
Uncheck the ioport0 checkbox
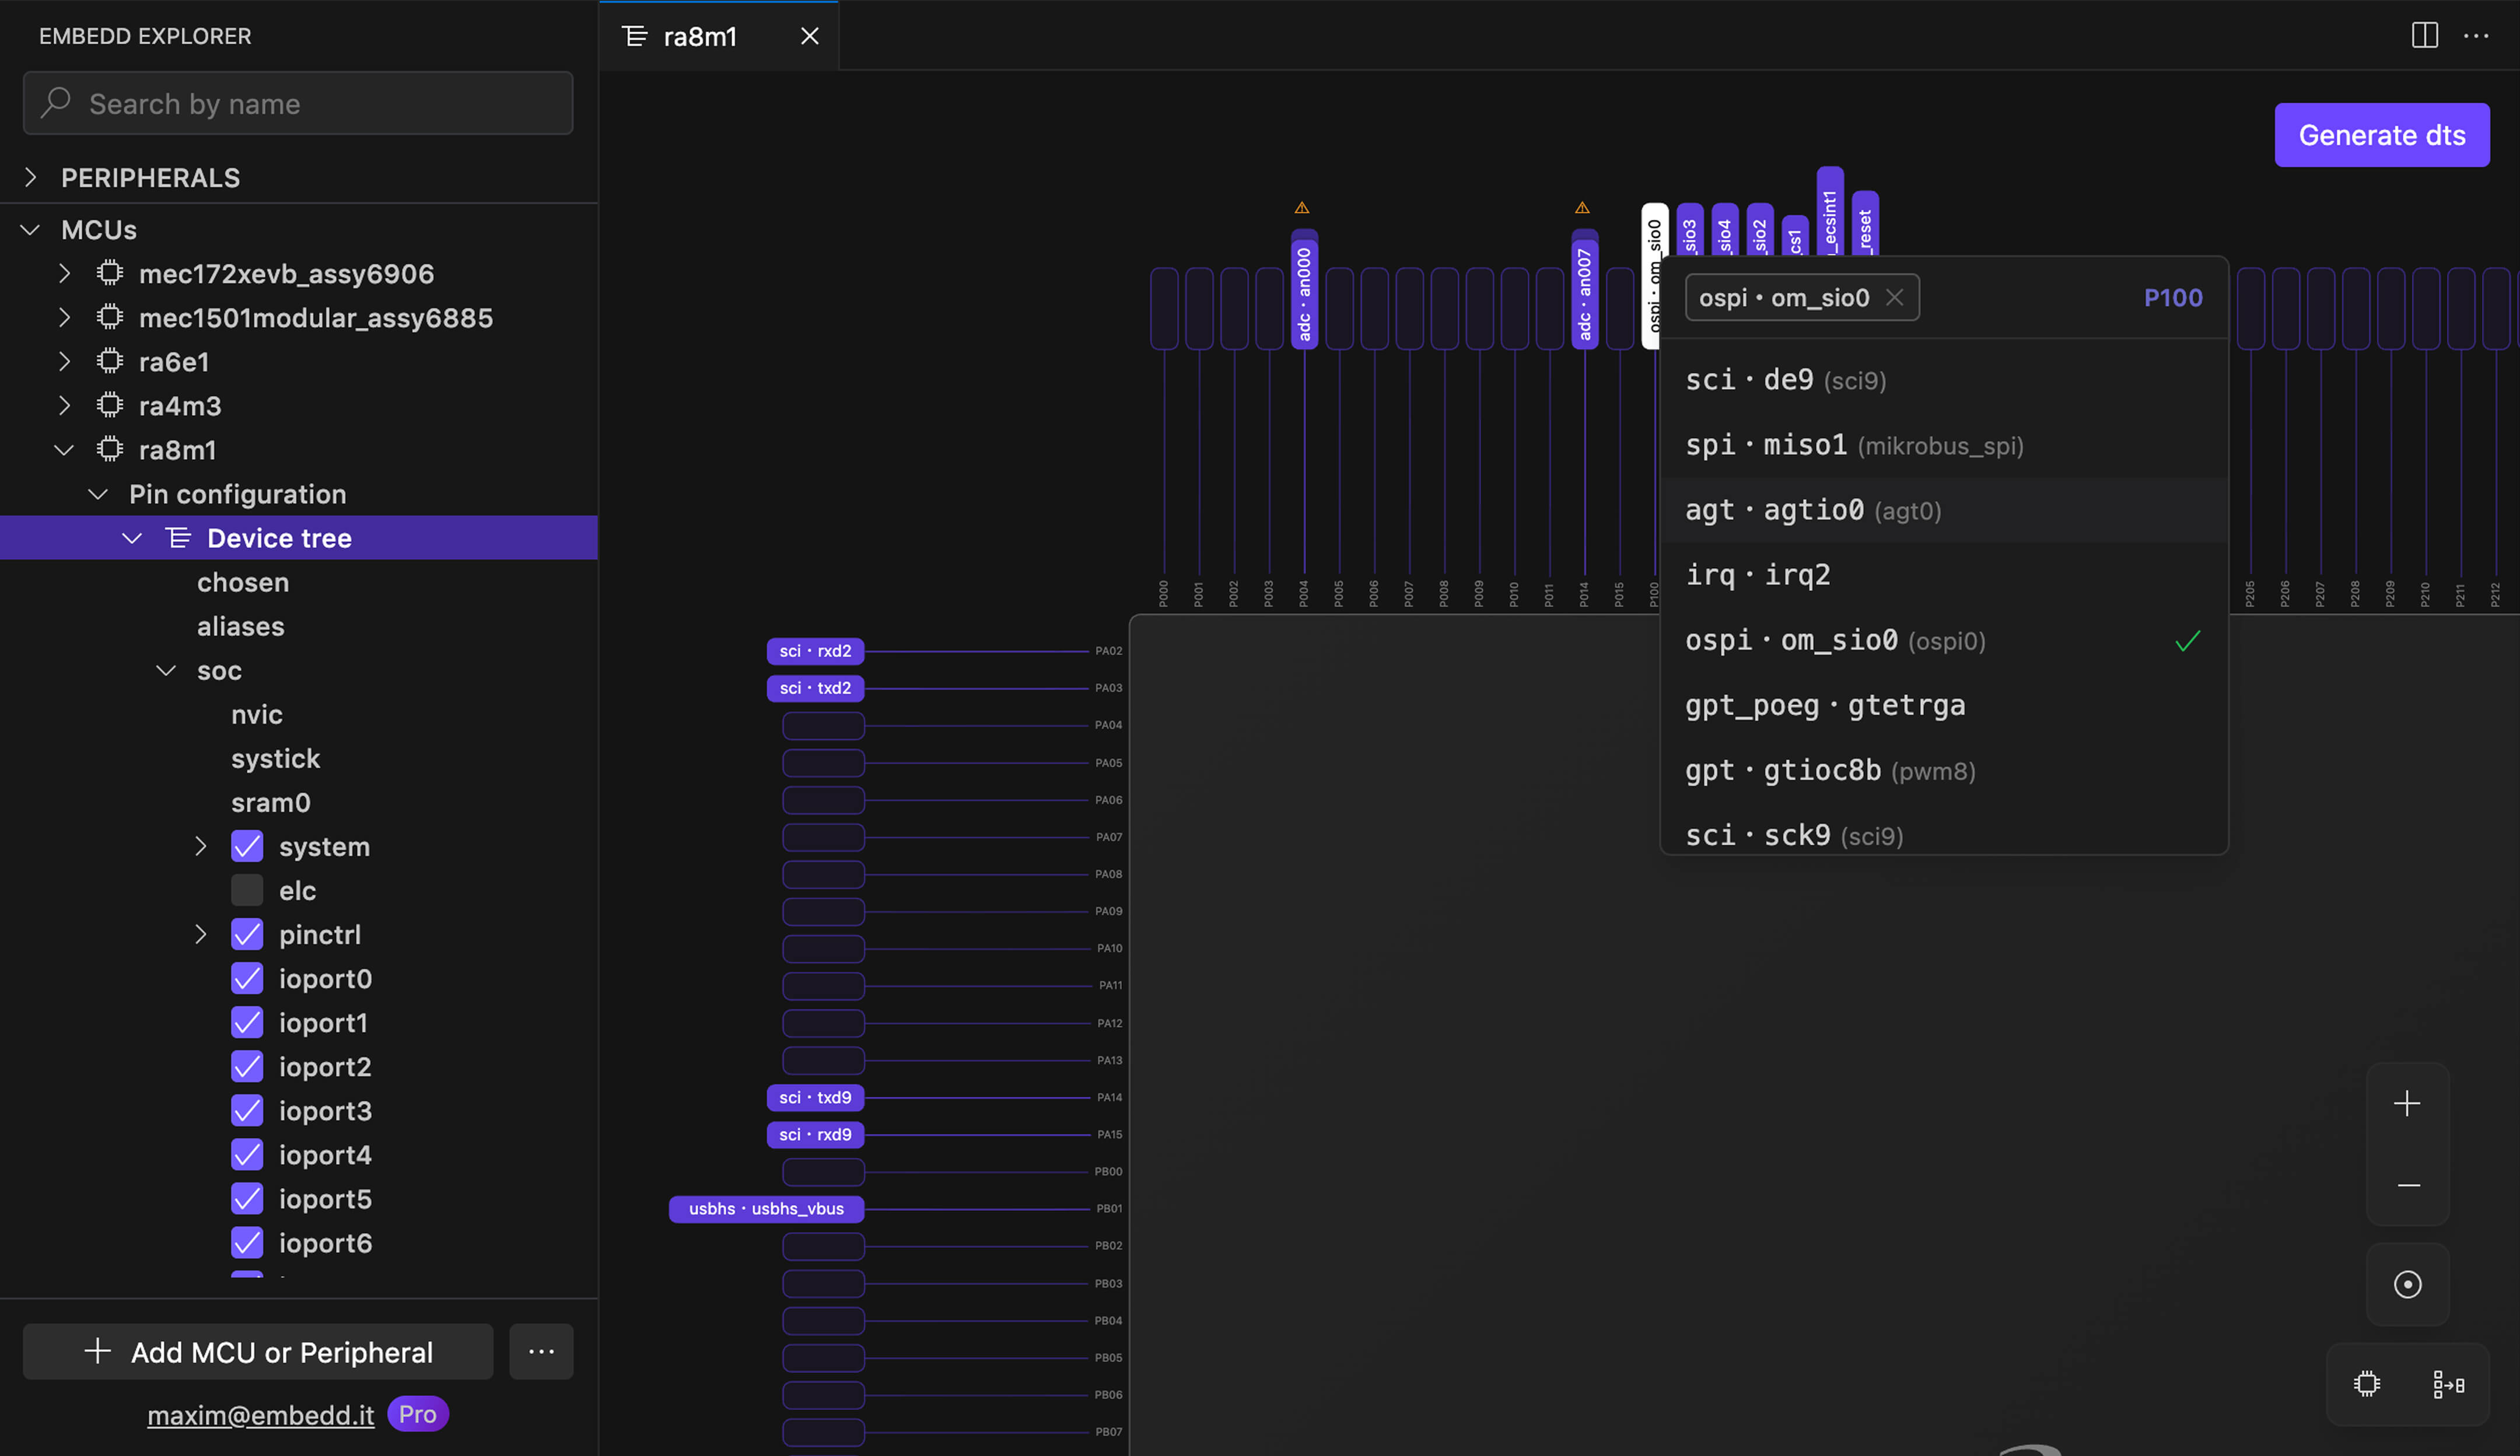pyautogui.click(x=247, y=979)
